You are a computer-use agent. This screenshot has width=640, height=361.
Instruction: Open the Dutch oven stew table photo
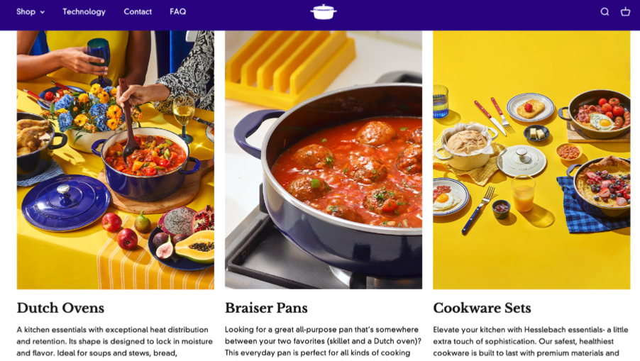pos(116,160)
